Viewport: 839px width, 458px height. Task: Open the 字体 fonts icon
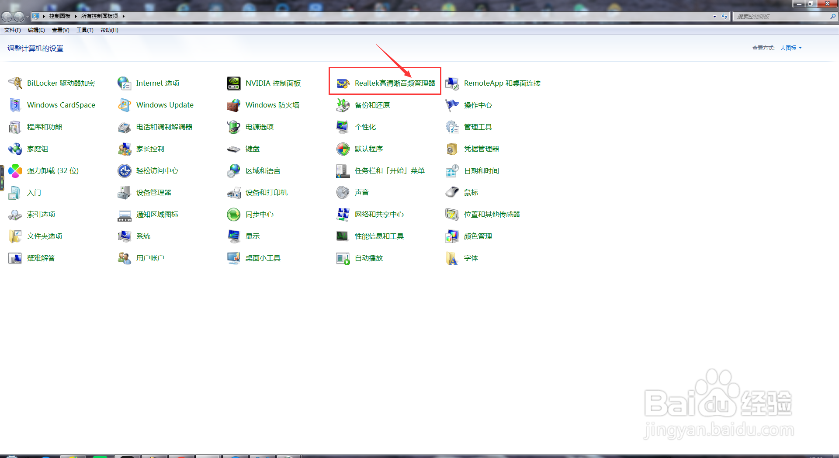(452, 258)
